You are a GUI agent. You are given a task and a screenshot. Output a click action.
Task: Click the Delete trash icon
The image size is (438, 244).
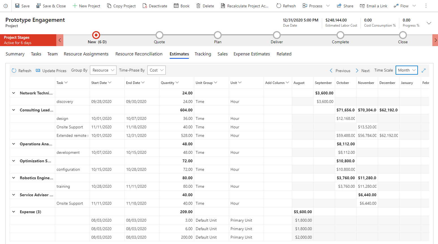point(198,6)
